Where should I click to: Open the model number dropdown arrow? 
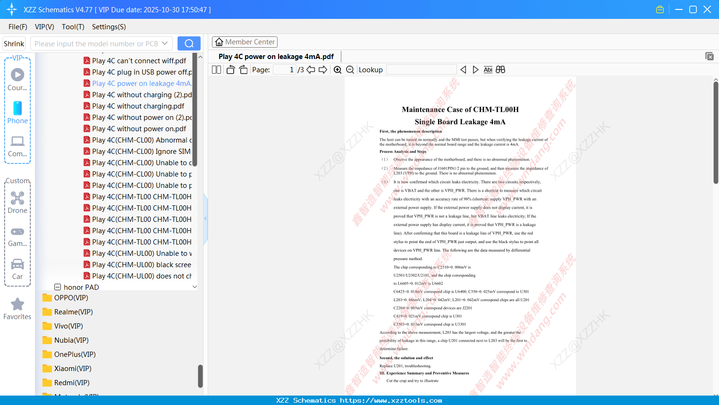pyautogui.click(x=165, y=43)
